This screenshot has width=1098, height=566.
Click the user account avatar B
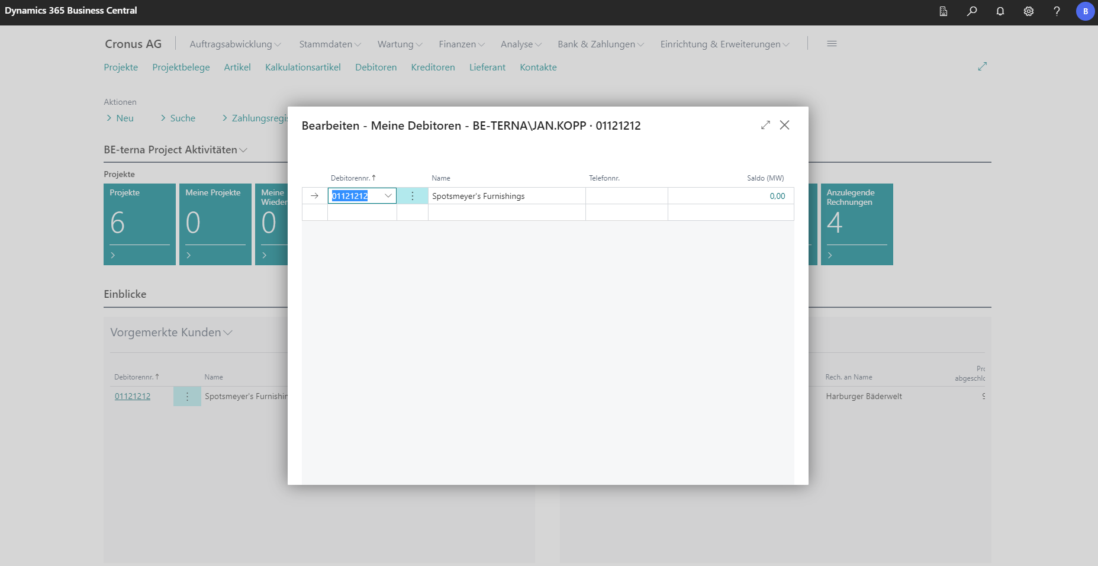pos(1085,11)
